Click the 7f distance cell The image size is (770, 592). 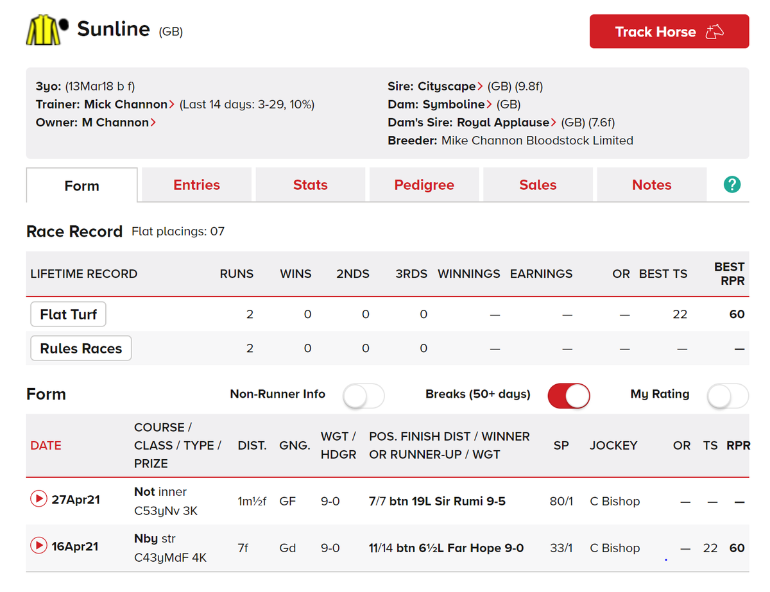click(x=243, y=548)
